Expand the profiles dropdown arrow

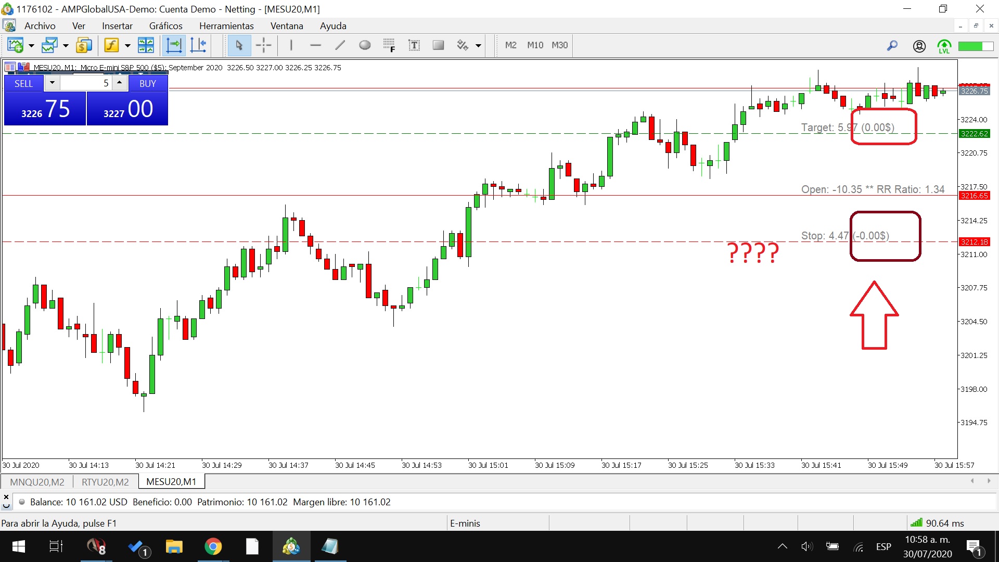(x=66, y=46)
